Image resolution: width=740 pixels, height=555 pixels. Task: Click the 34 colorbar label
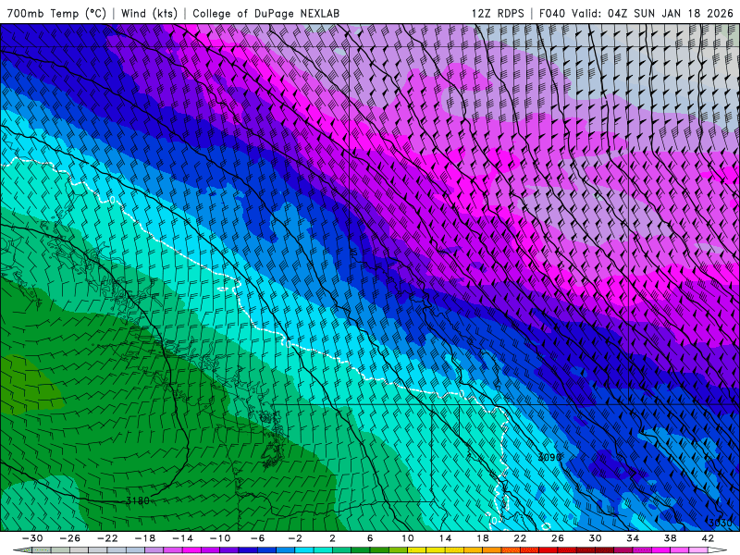pyautogui.click(x=633, y=538)
